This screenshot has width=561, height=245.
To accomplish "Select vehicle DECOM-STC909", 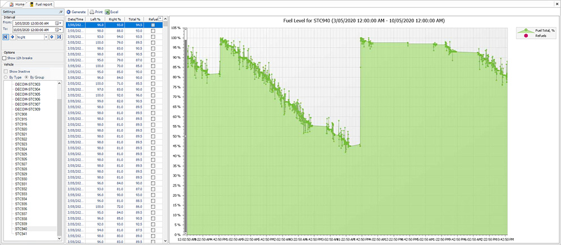I will (x=27, y=109).
